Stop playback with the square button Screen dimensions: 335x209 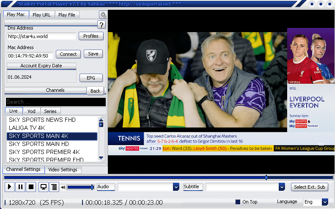(x=31, y=187)
